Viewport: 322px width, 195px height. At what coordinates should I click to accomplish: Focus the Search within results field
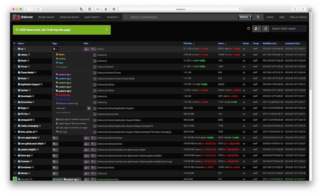pos(288,29)
